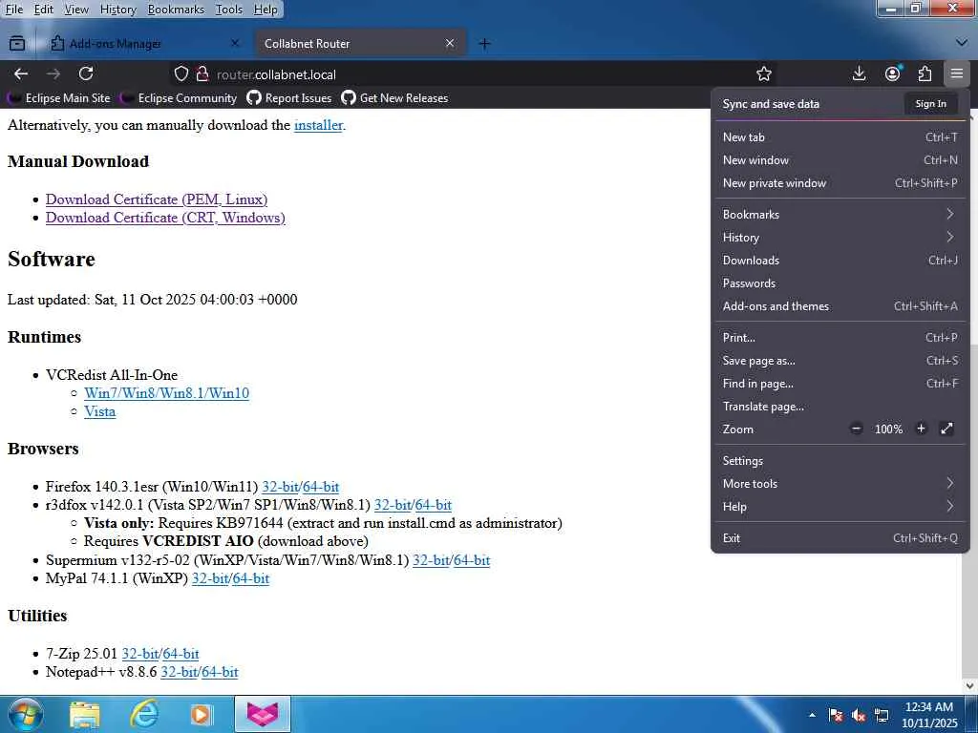Open the installer link
This screenshot has height=733, width=978.
[318, 125]
